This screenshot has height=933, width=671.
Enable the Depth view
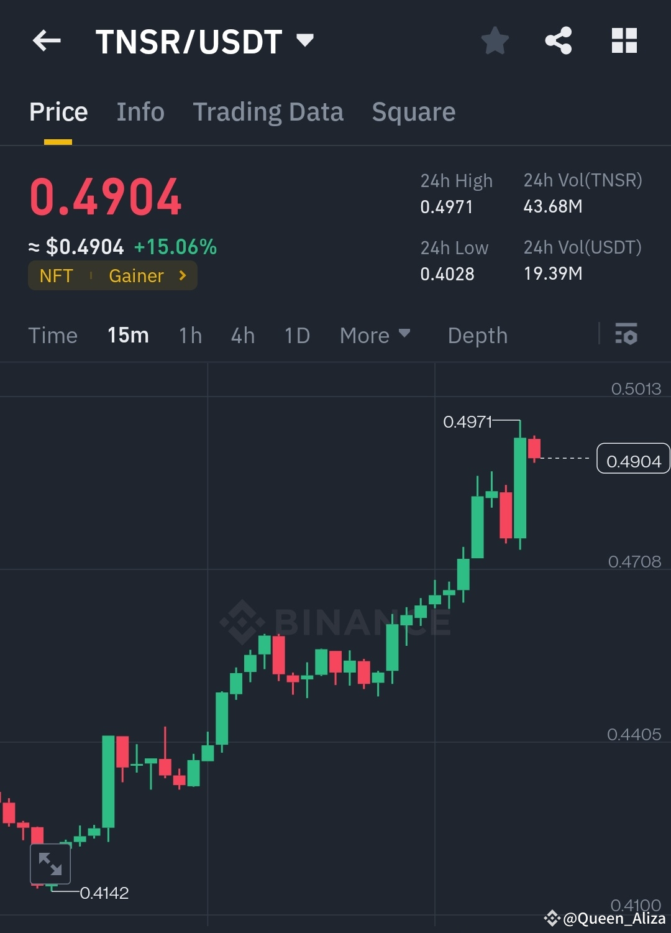click(x=477, y=336)
